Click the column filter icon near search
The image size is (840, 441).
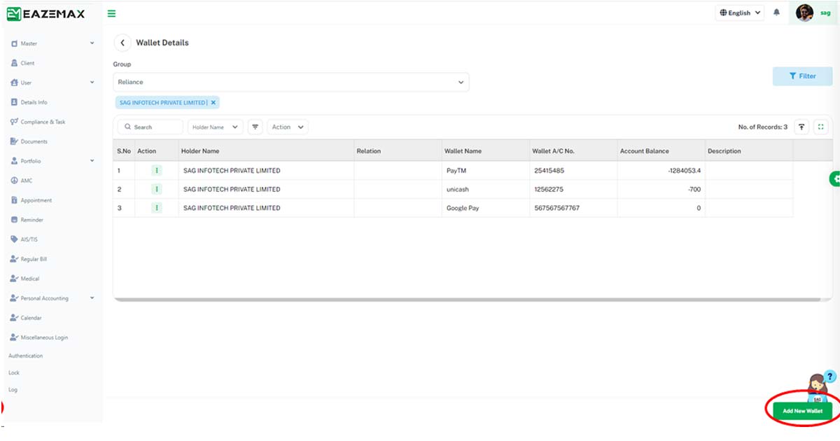(x=255, y=127)
